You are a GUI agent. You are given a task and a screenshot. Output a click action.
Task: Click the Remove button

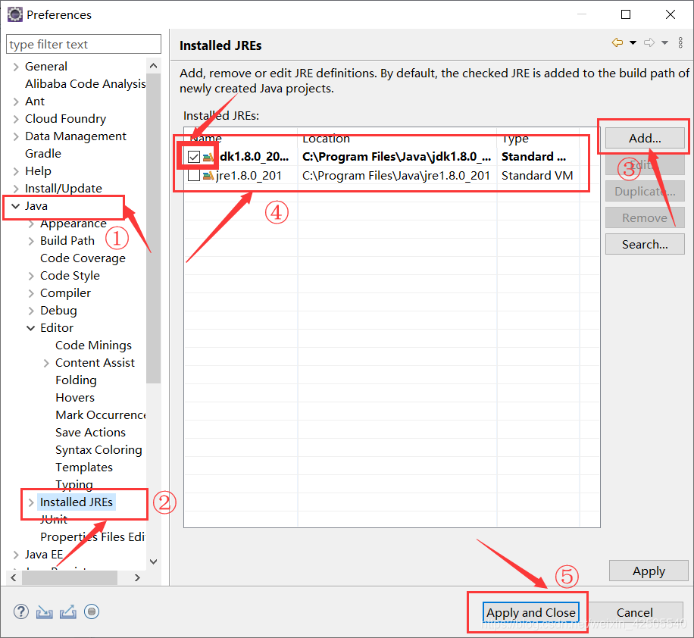pyautogui.click(x=645, y=217)
